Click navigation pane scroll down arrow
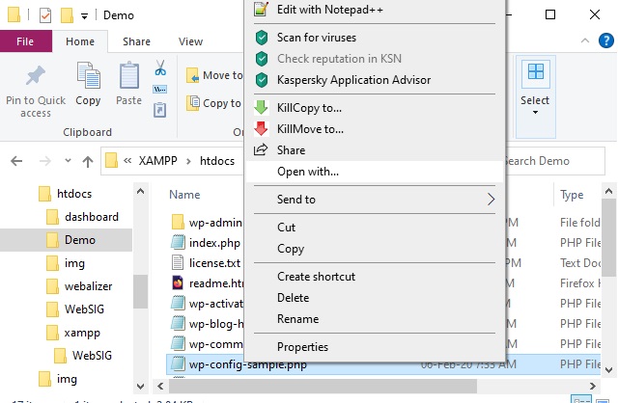The image size is (618, 403). point(140,386)
